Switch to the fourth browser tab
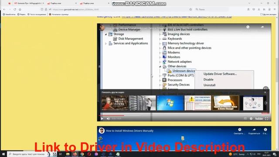The image size is (279, 157). (94, 3)
